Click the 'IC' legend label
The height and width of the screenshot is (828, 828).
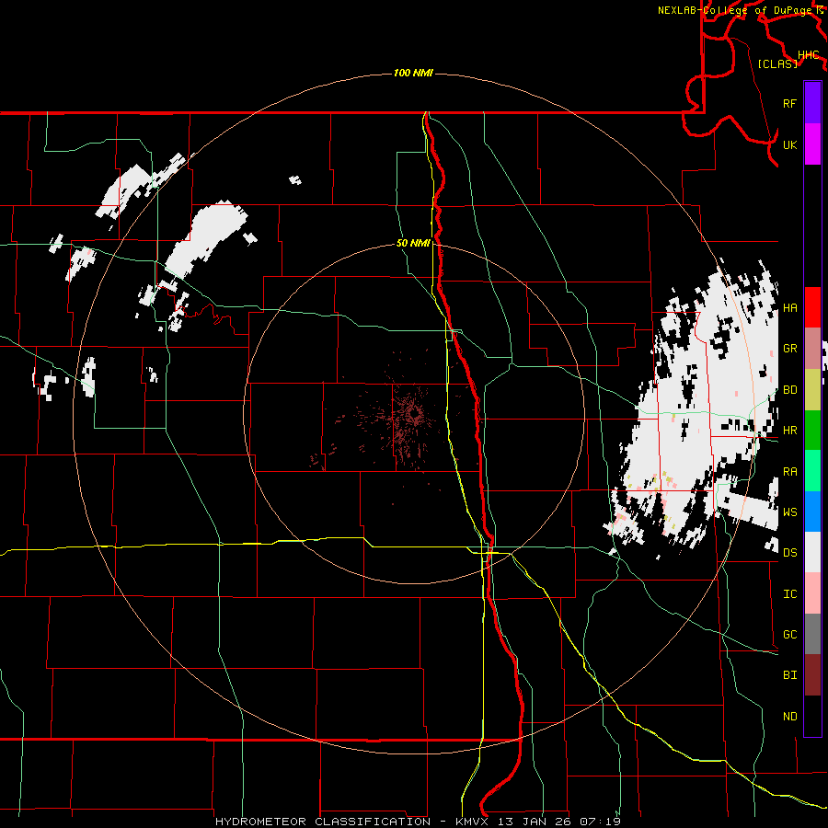tap(789, 594)
